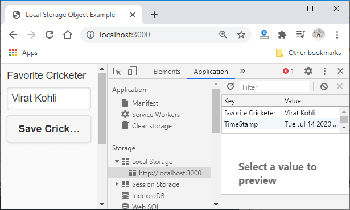Click the page scrollbar up arrow

pyautogui.click(x=102, y=69)
